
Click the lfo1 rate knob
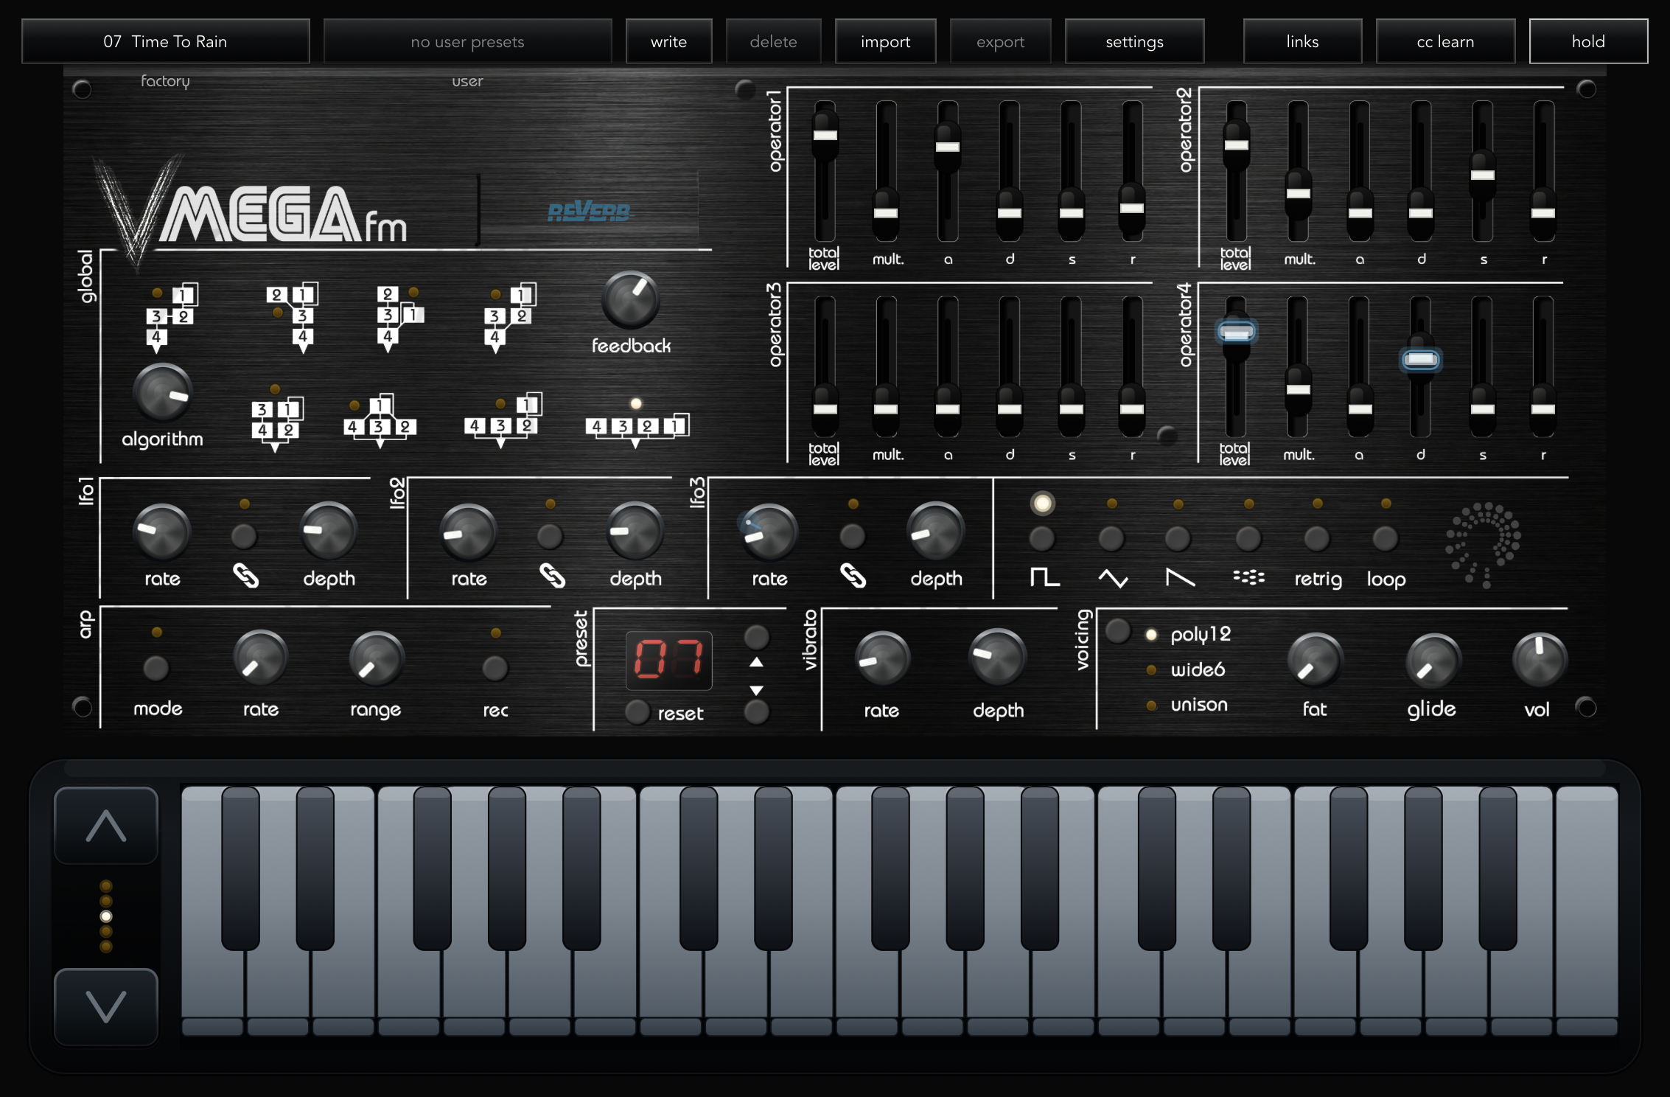tap(161, 532)
